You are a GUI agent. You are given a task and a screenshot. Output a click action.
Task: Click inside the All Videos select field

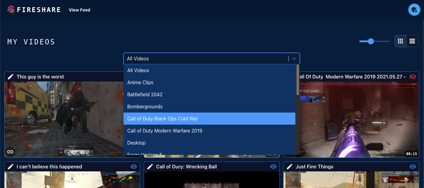click(x=211, y=59)
